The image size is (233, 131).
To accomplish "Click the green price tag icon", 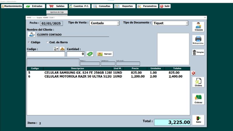I will click(90, 54).
